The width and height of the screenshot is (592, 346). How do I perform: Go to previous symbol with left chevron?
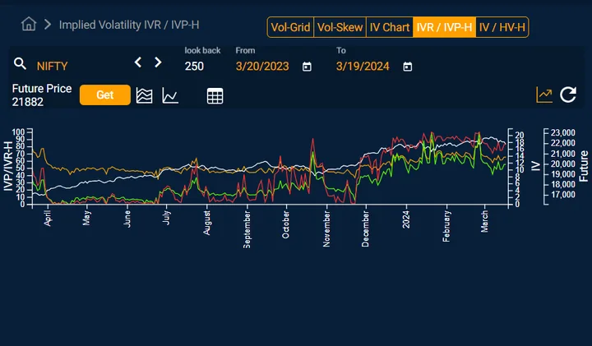tap(138, 62)
